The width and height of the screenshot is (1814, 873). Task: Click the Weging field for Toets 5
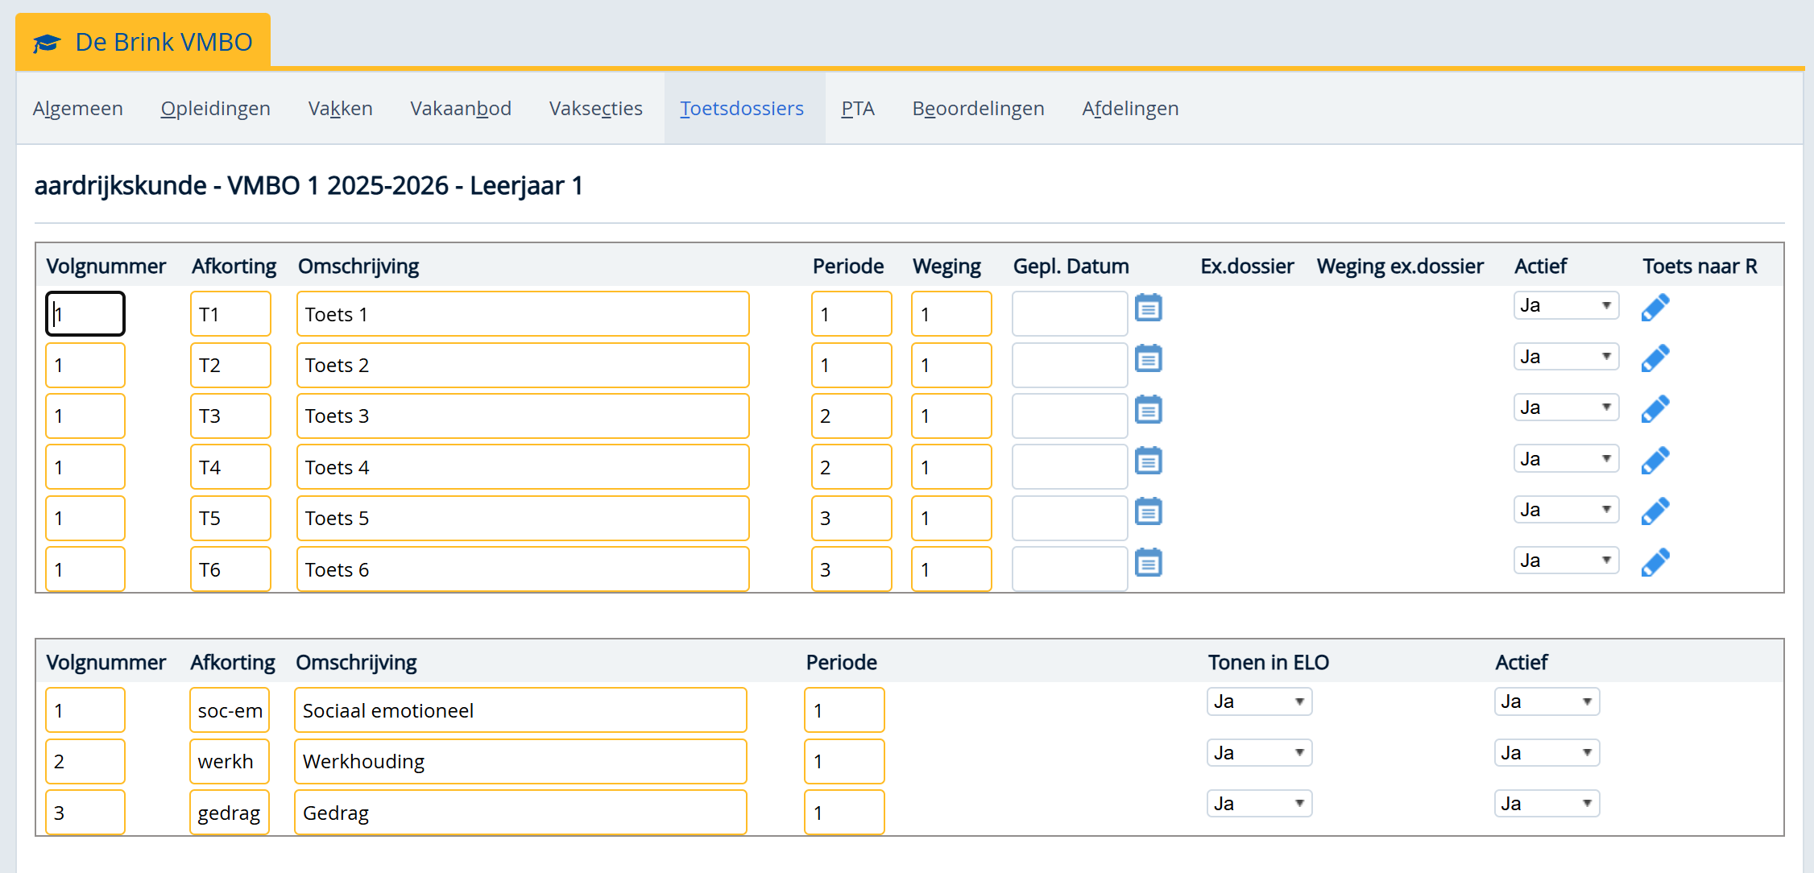(950, 519)
